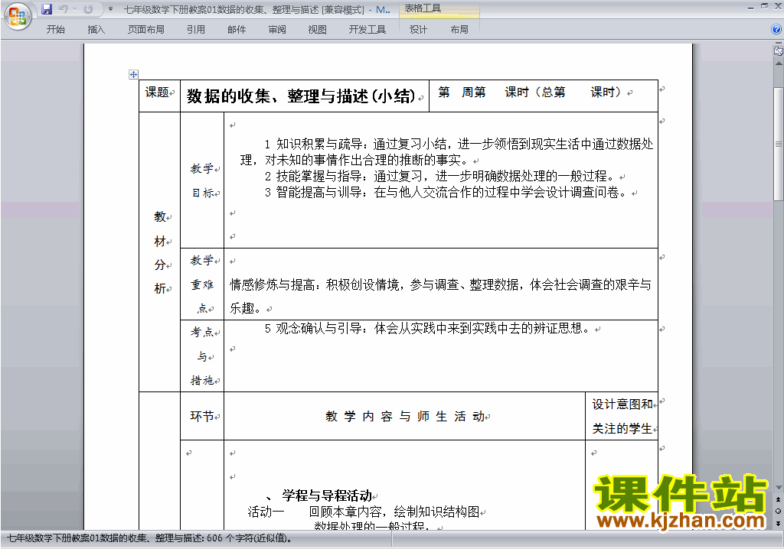Image resolution: width=784 pixels, height=549 pixels.
Task: Click the 设计意图和 header text
Action: [x=622, y=404]
